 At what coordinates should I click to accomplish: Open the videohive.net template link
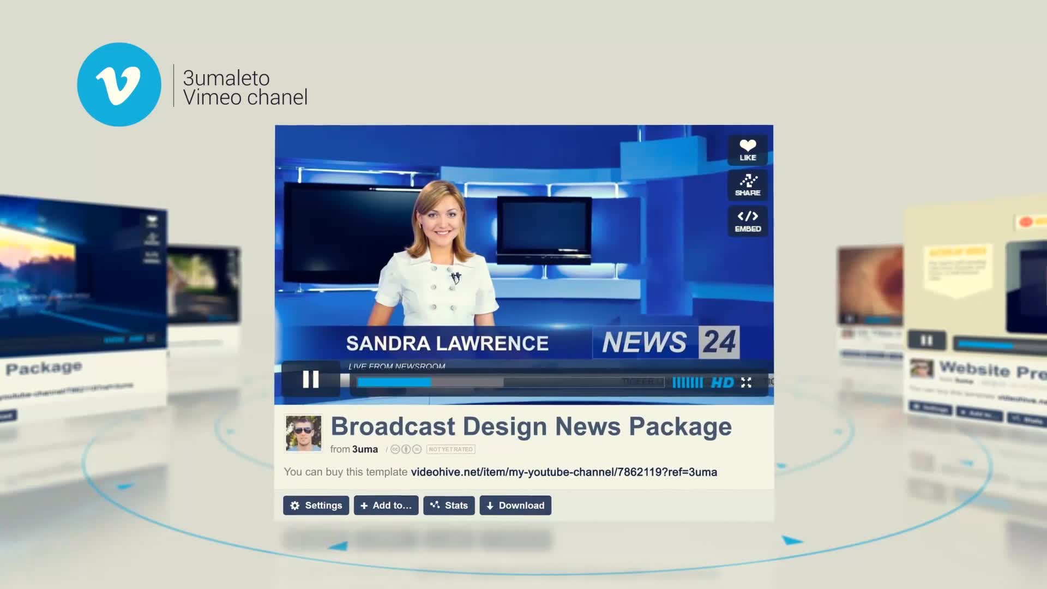564,472
